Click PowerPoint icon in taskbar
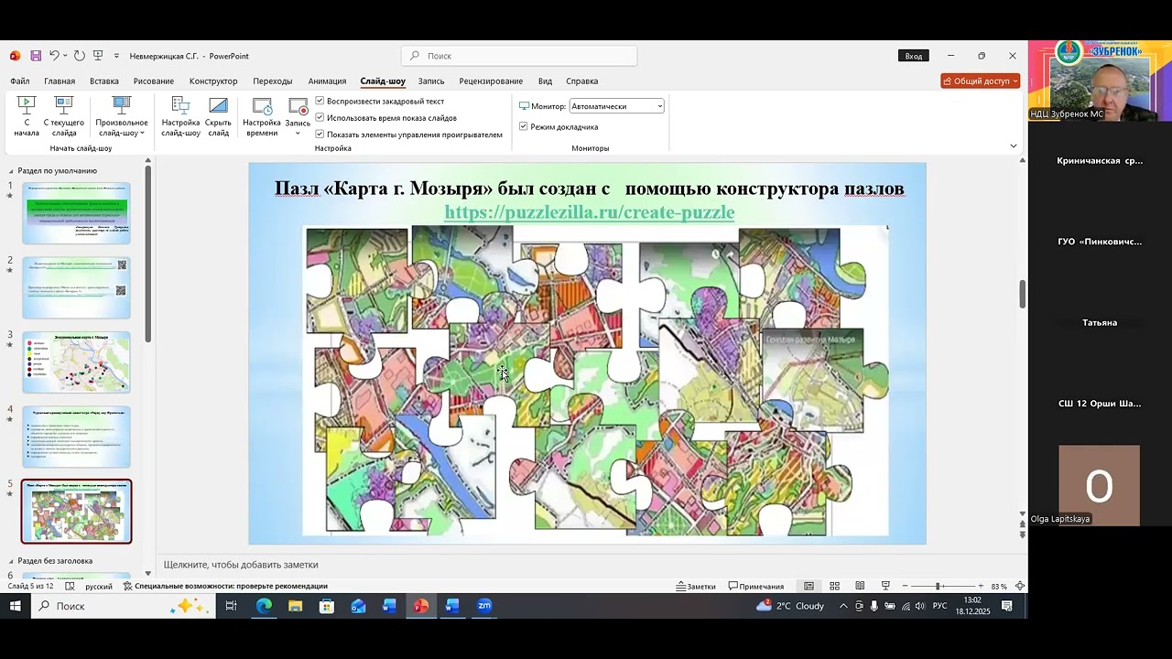The width and height of the screenshot is (1172, 659). coord(420,606)
